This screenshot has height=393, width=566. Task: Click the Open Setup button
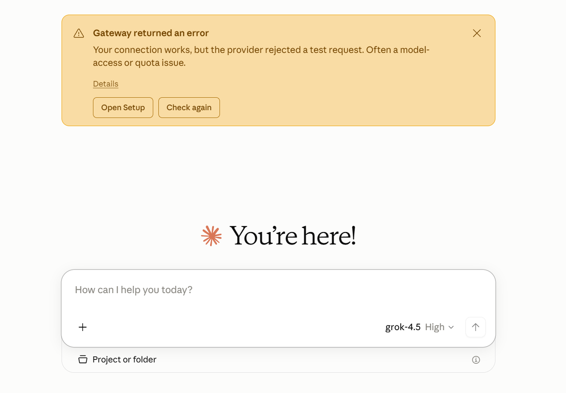(x=123, y=108)
